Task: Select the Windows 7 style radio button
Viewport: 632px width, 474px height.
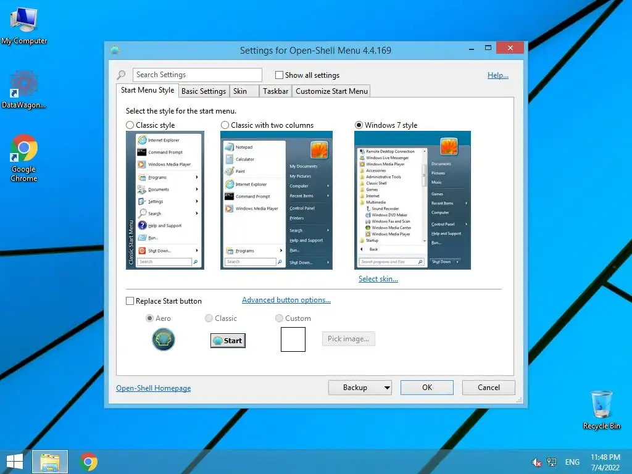Action: click(359, 125)
